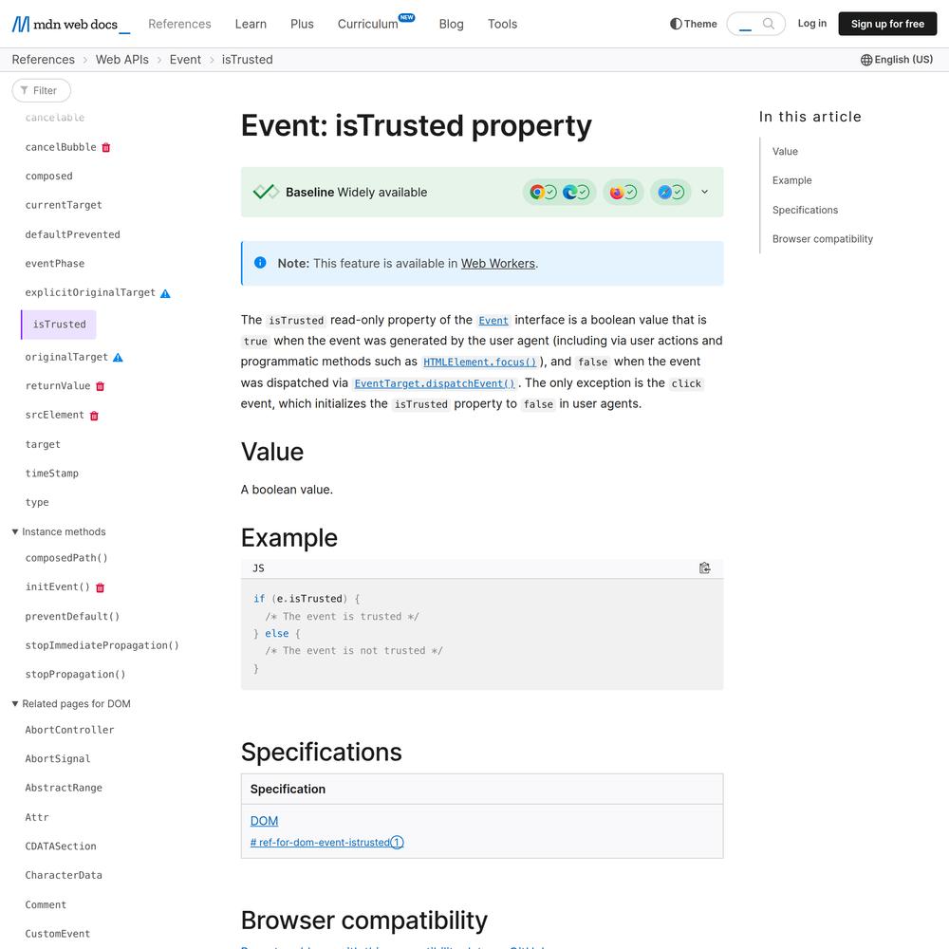The height and width of the screenshot is (949, 949).
Task: Click the deprecated trash icon beside cancelBubble
Action: 106,148
